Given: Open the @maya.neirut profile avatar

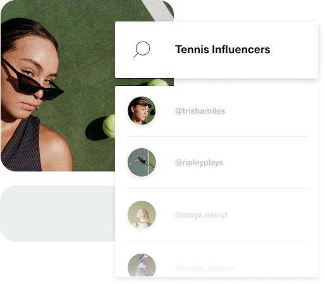Looking at the screenshot, I should click(142, 215).
